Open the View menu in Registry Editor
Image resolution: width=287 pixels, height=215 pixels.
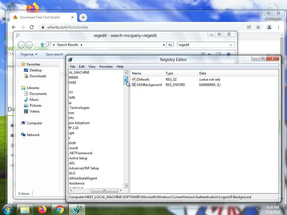coord(92,67)
